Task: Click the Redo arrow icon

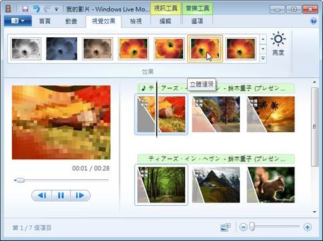Action: pyautogui.click(x=47, y=9)
